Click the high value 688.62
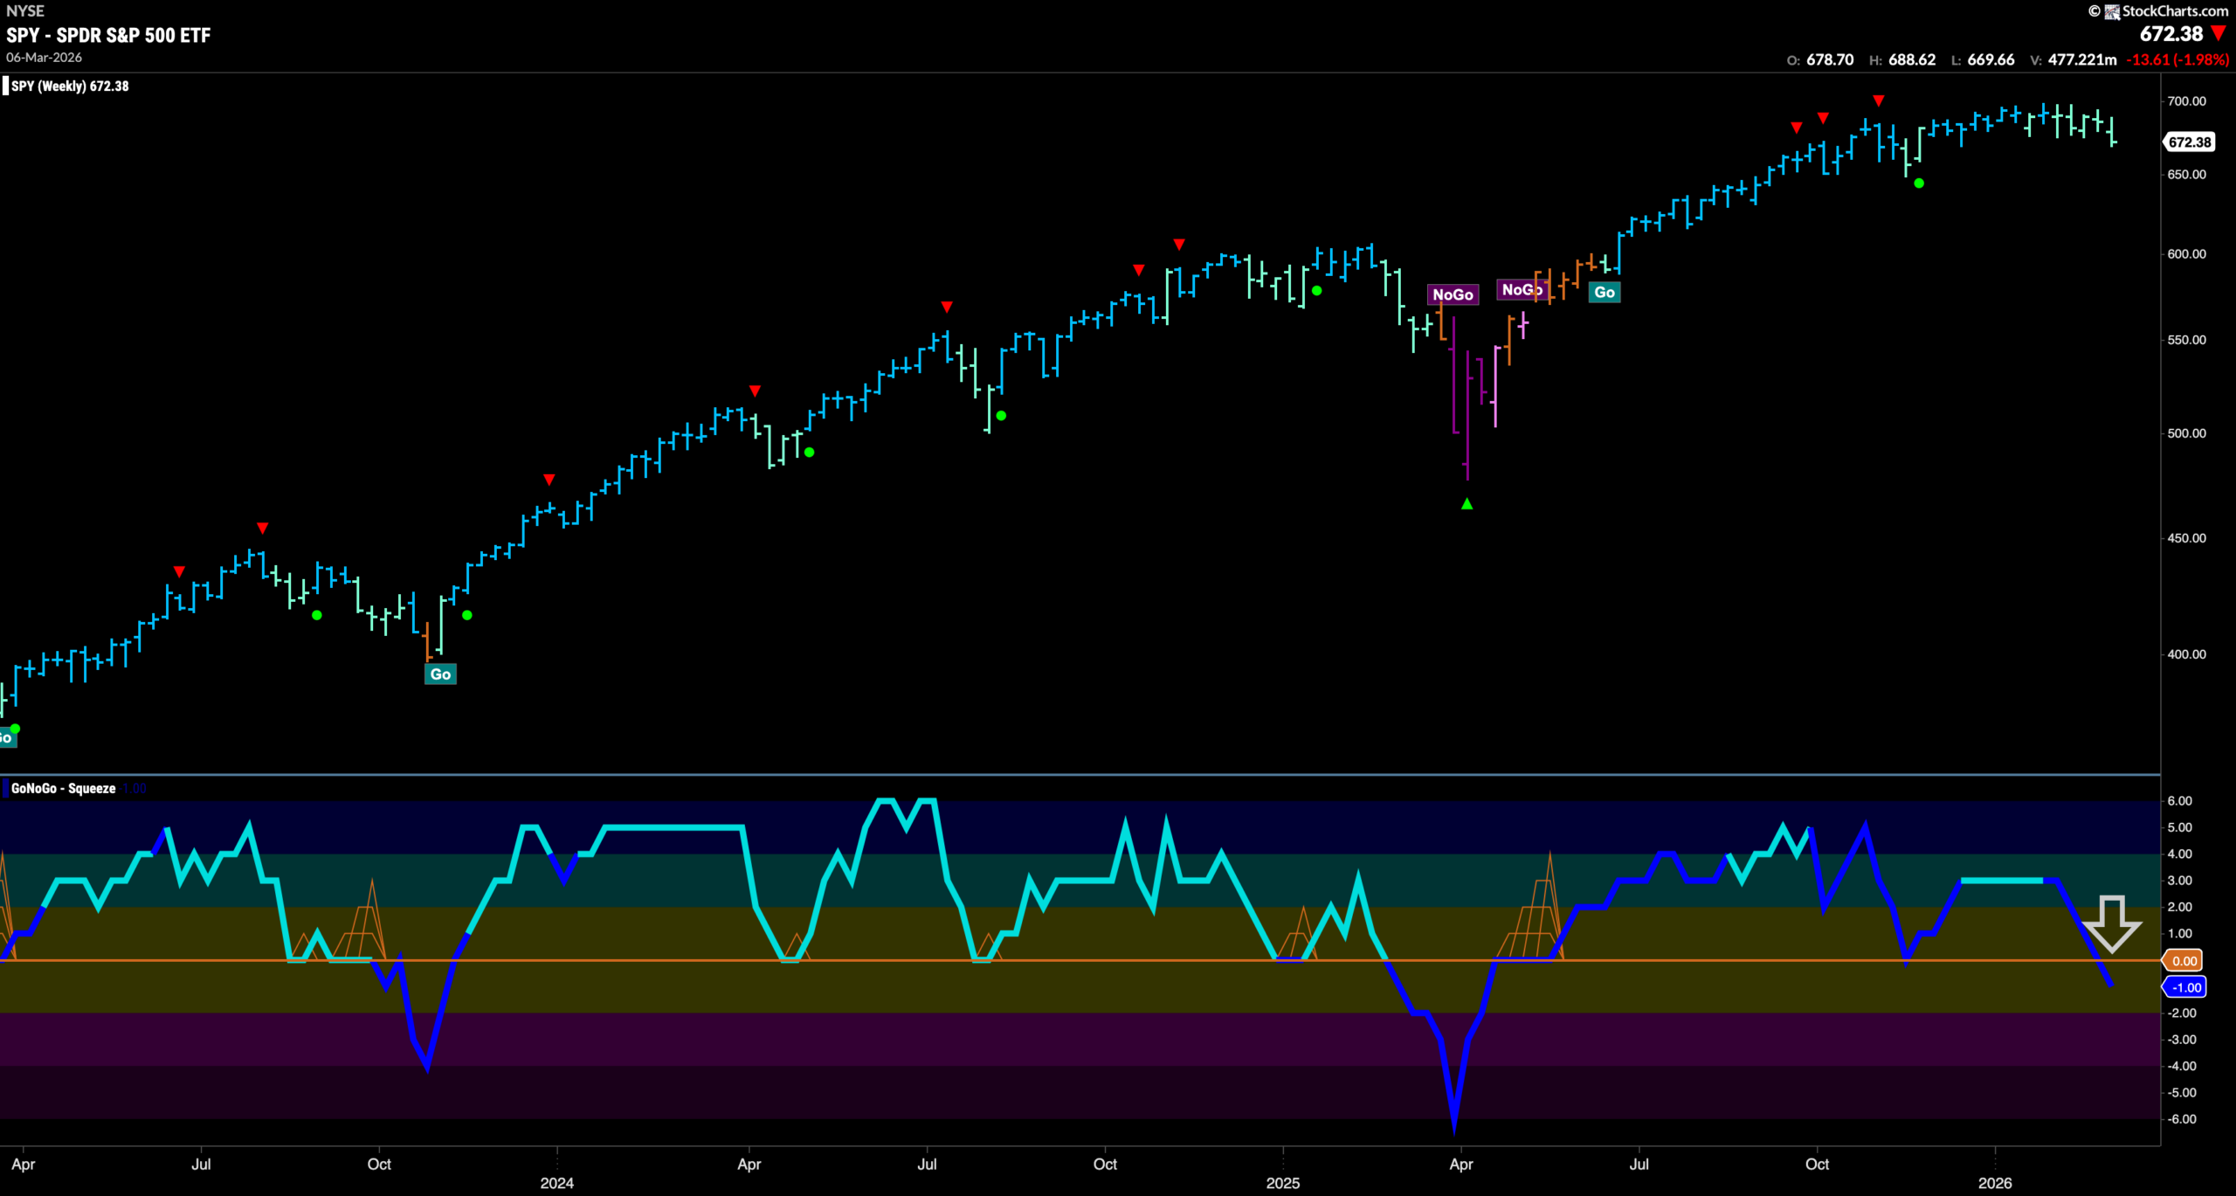 [x=1912, y=59]
